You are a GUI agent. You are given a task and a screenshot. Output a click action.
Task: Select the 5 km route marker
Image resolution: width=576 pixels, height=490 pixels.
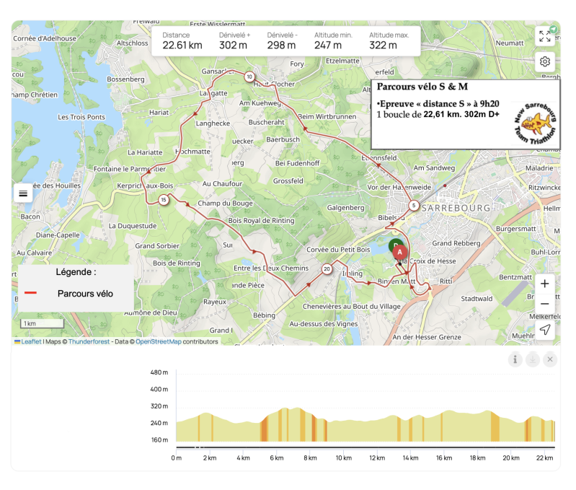[414, 206]
